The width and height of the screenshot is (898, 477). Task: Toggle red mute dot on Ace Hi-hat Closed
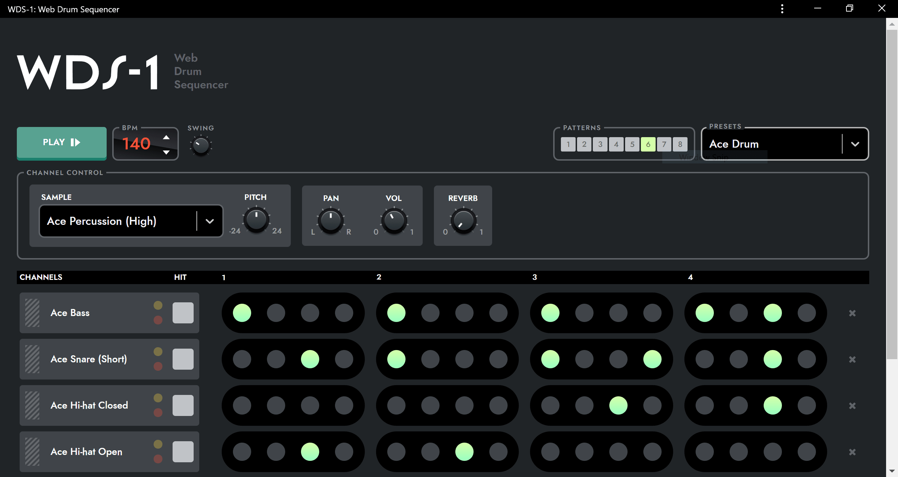coord(158,413)
